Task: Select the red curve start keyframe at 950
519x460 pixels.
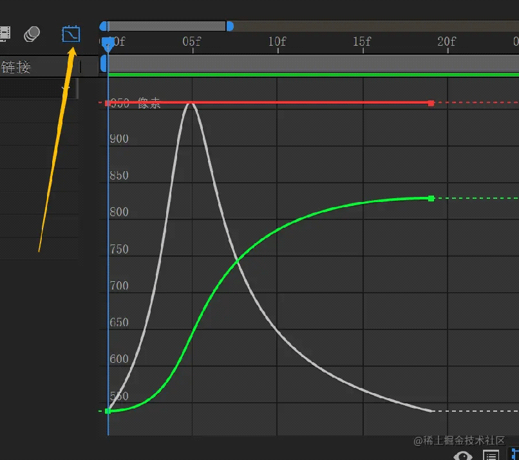Action: coord(108,103)
